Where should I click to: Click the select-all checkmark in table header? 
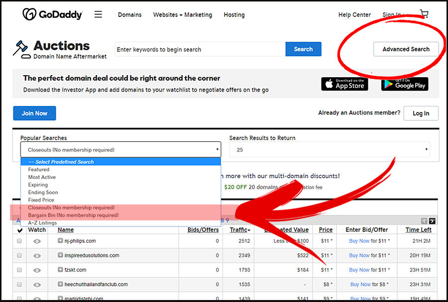coord(20,230)
